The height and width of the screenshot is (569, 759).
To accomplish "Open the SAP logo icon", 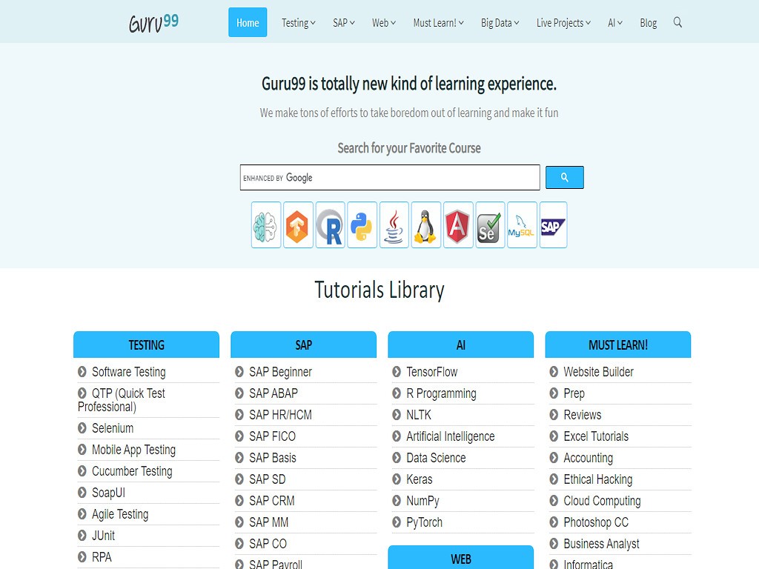I will pyautogui.click(x=553, y=225).
